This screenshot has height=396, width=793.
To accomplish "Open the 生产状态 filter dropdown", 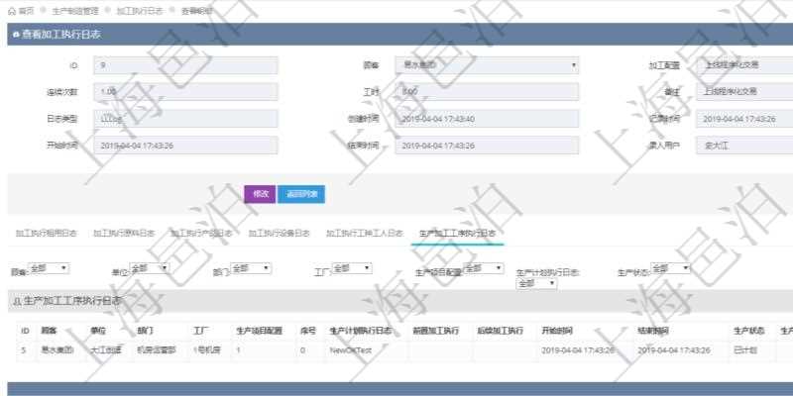I will 670,268.
